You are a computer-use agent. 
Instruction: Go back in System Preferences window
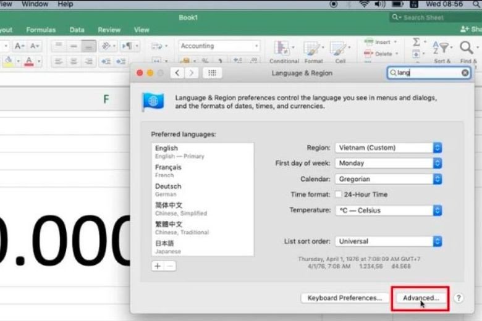coord(177,73)
